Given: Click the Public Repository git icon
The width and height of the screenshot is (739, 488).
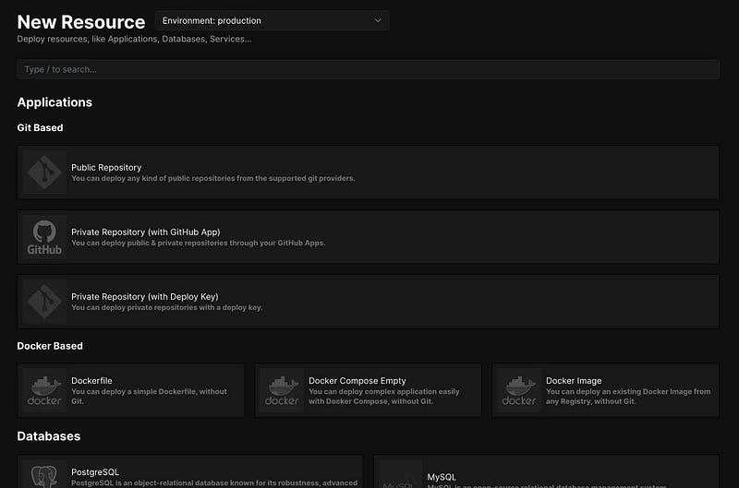Looking at the screenshot, I should [x=44, y=173].
